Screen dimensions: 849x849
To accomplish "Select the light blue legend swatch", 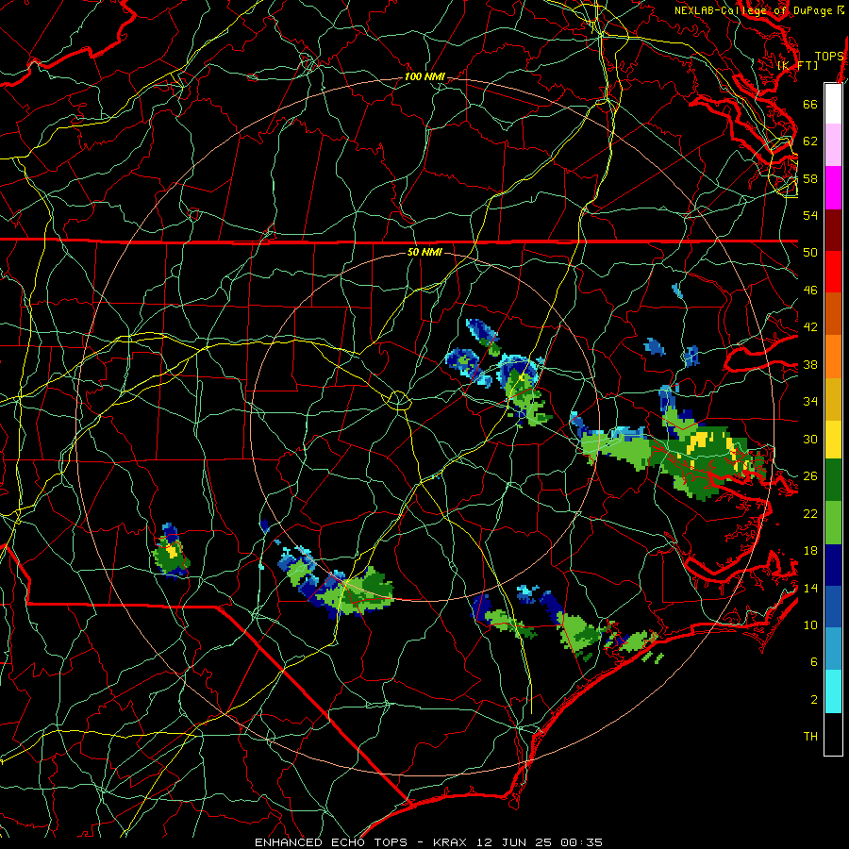I will 833,649.
